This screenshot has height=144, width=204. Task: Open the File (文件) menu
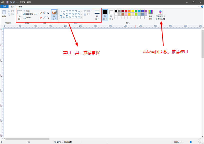pos(4,6)
